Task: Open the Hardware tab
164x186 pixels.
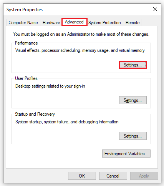Action: (51, 23)
